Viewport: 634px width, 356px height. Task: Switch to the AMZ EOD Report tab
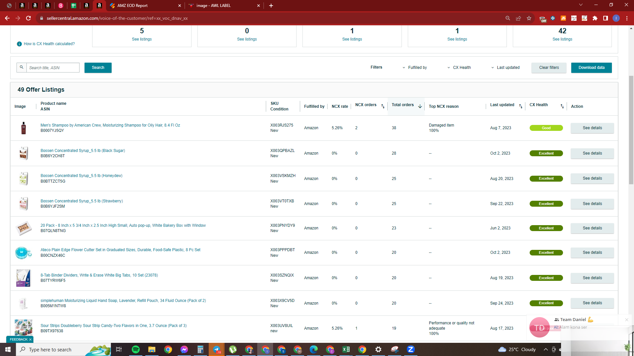pos(145,6)
